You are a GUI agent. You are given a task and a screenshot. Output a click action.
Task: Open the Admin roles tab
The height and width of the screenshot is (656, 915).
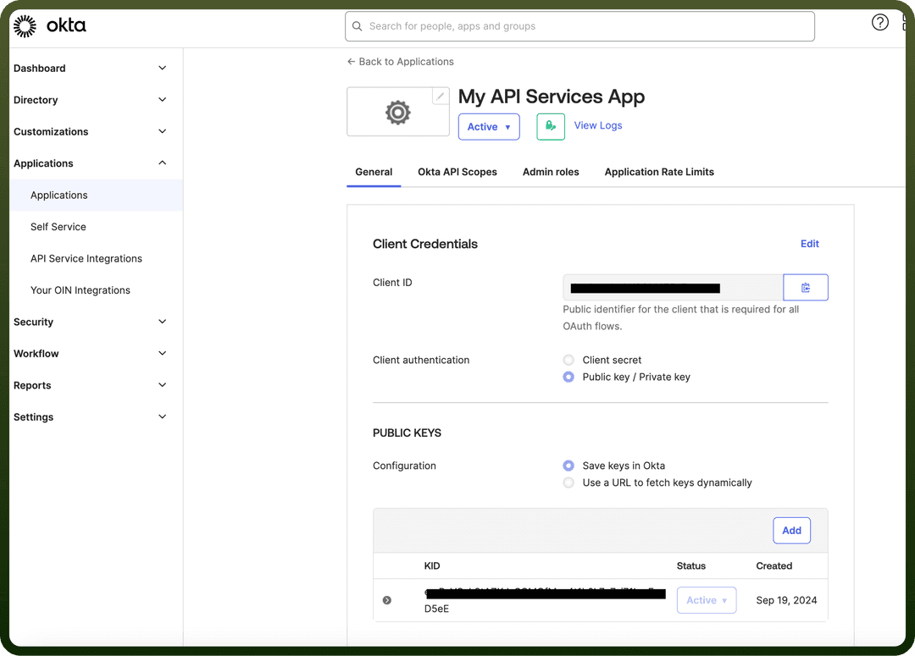click(551, 172)
